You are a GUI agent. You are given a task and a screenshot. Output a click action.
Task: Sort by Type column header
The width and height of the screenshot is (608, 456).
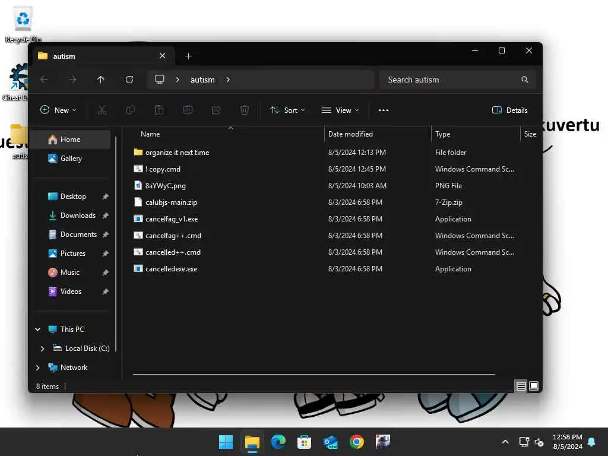[476, 134]
